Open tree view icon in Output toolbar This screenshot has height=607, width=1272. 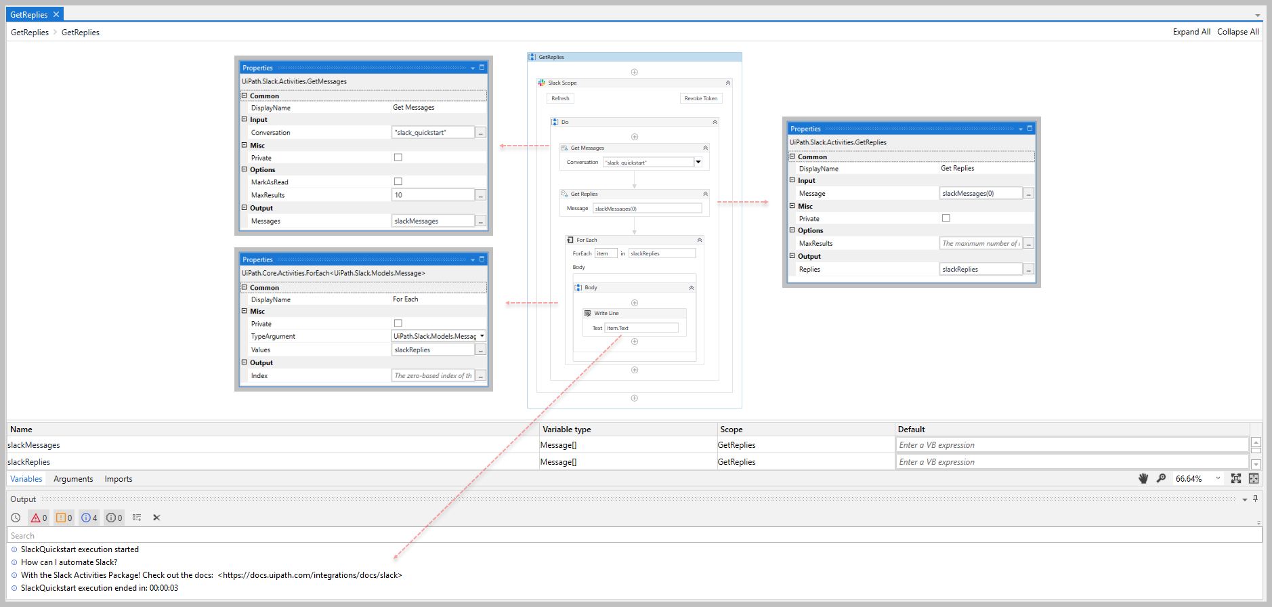(137, 518)
